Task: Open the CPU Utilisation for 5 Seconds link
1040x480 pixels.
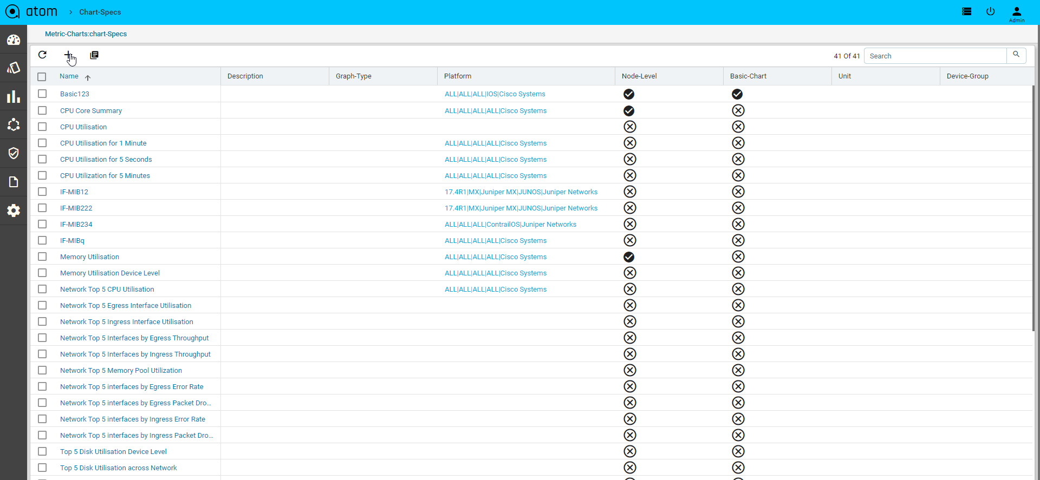Action: coord(106,159)
